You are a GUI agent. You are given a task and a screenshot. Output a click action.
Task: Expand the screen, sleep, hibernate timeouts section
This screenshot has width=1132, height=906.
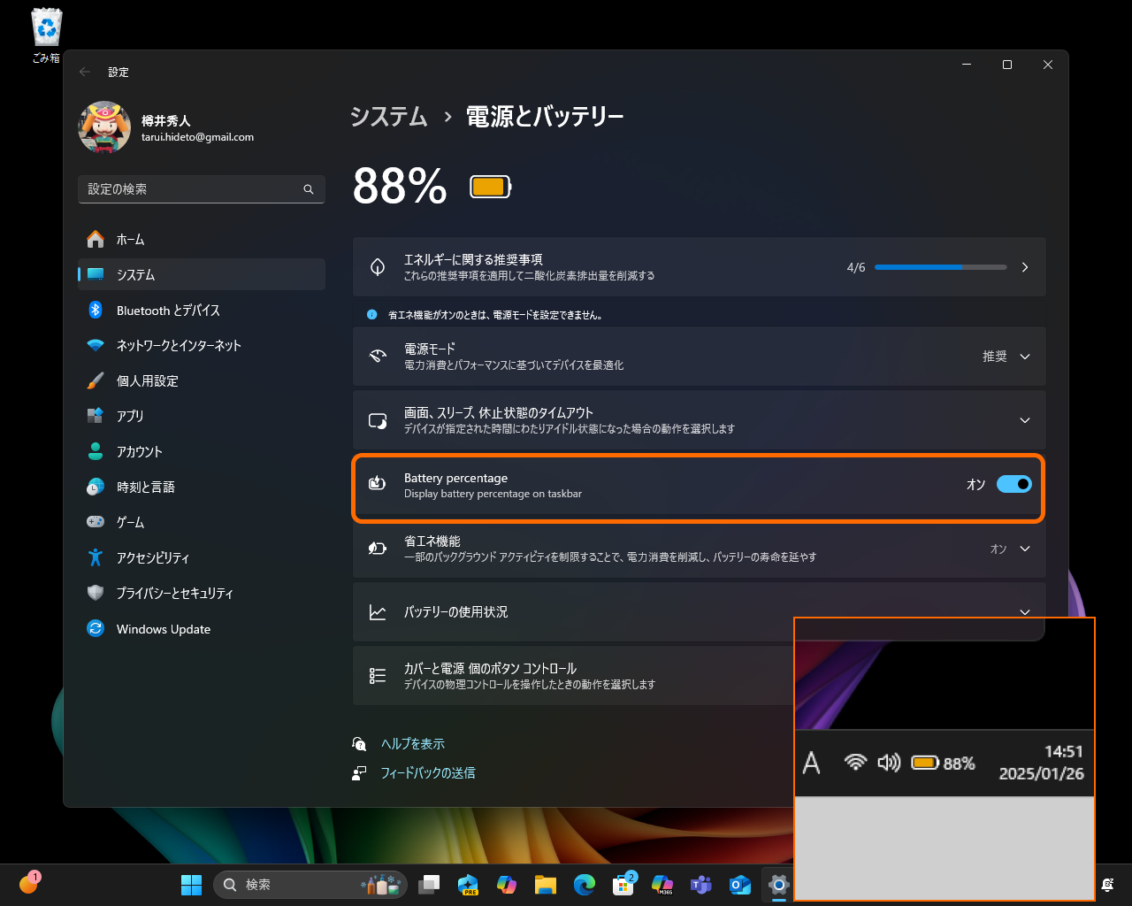pyautogui.click(x=1024, y=420)
